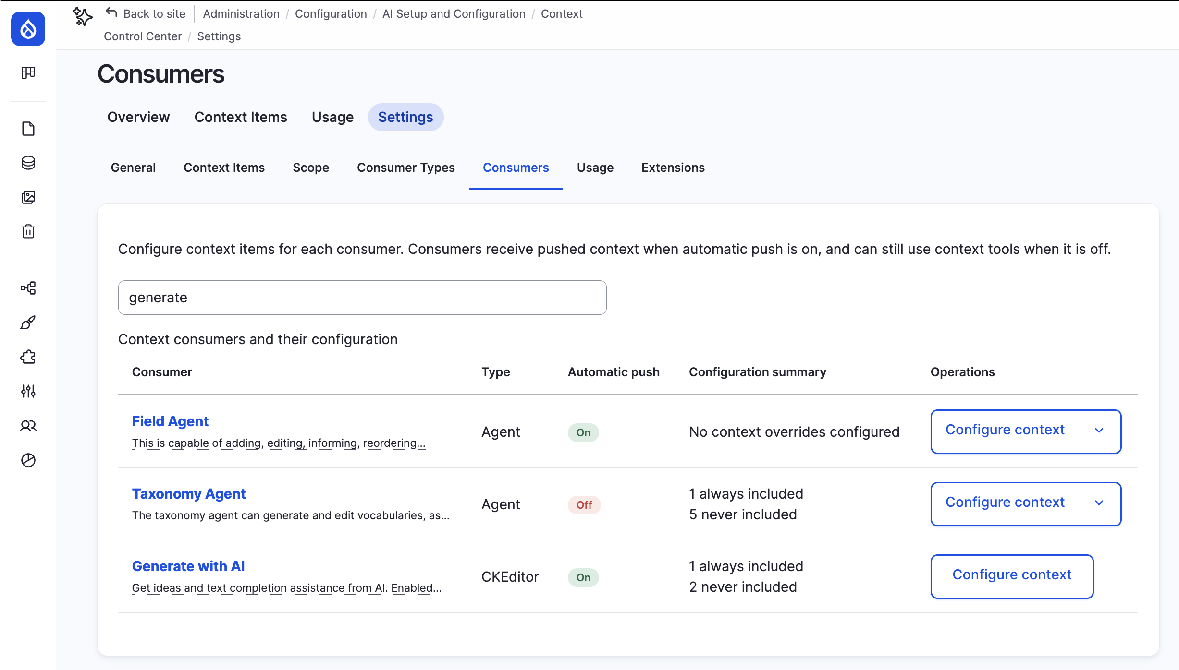This screenshot has width=1179, height=670.
Task: Click the Configuration summary column header
Action: pos(758,372)
